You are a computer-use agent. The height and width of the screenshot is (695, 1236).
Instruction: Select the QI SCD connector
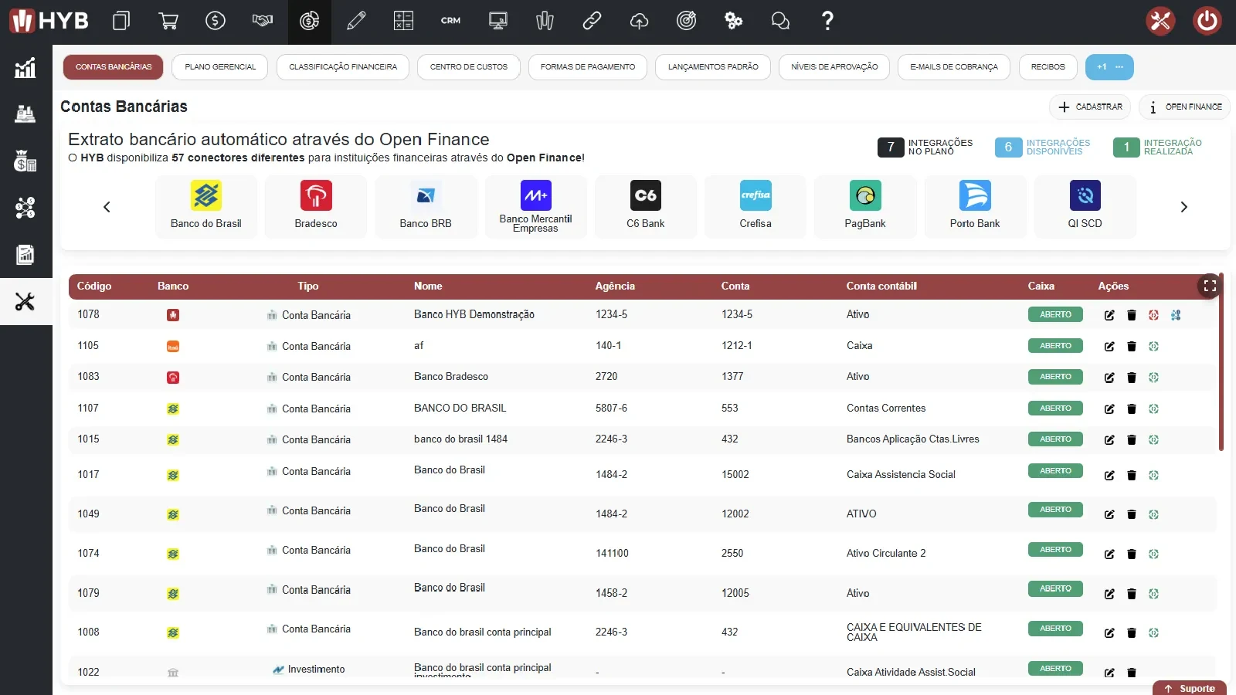tap(1085, 206)
